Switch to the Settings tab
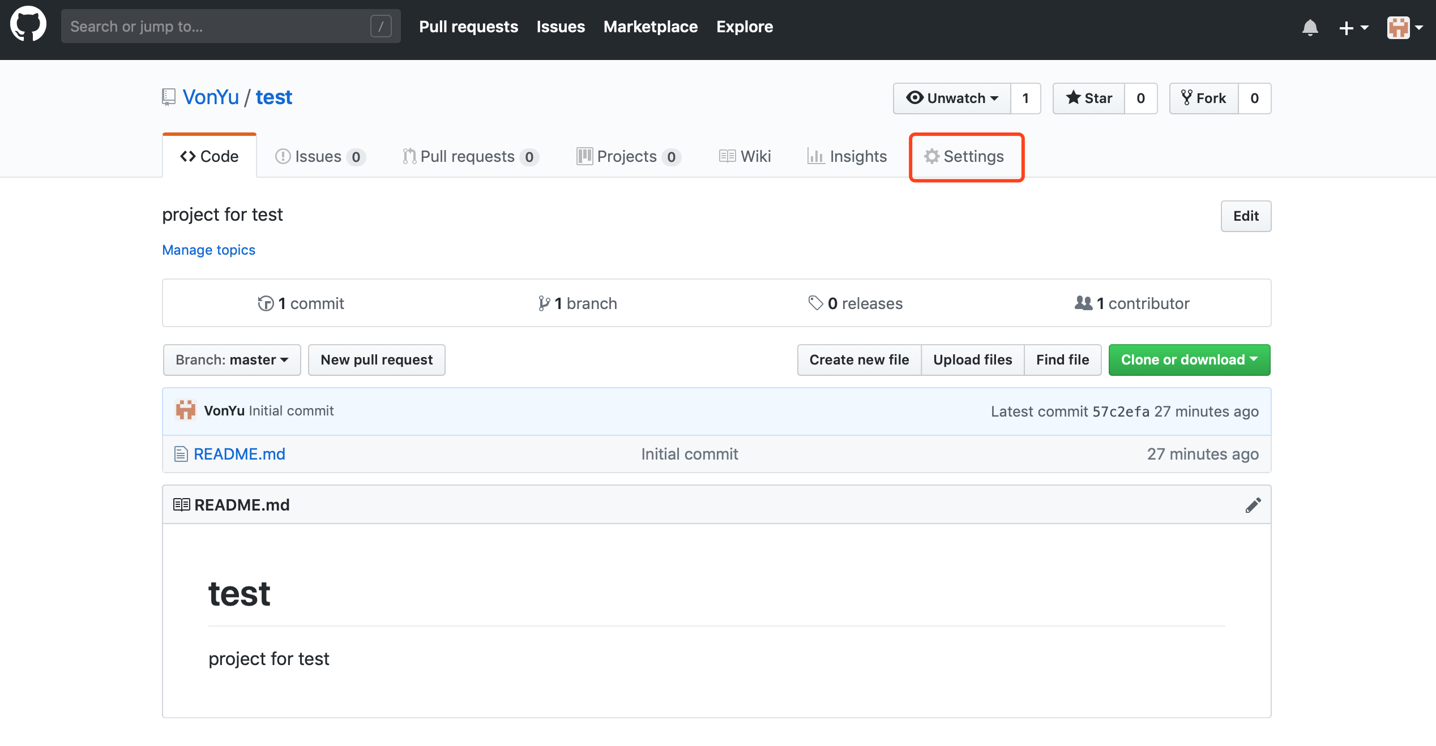 click(965, 157)
